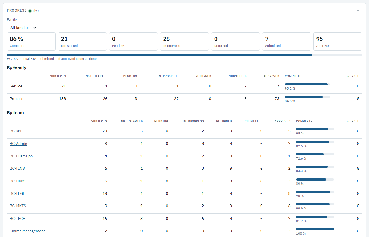
Task: Click the BC DM row's 15 approved value
Action: (288, 131)
